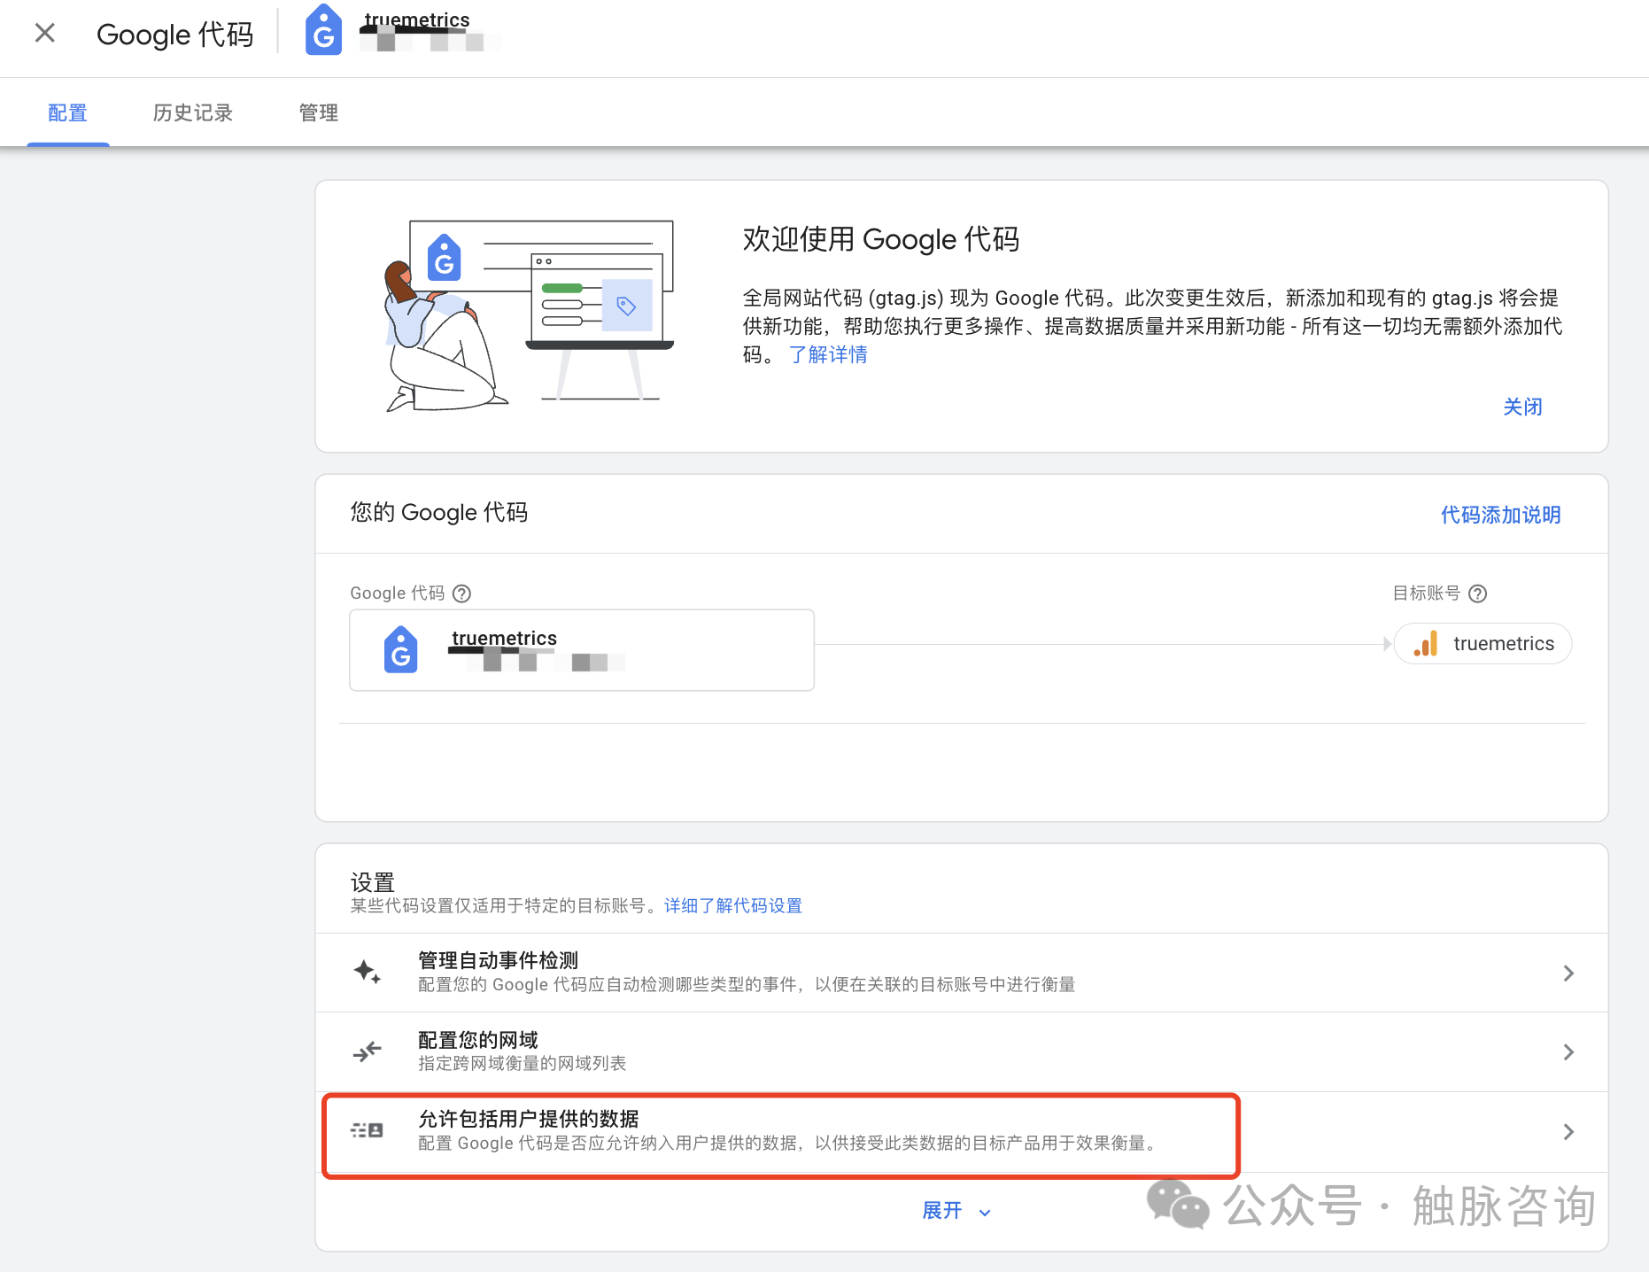
Task: Click the 您的 Google 代码 section title
Action: pos(439,513)
